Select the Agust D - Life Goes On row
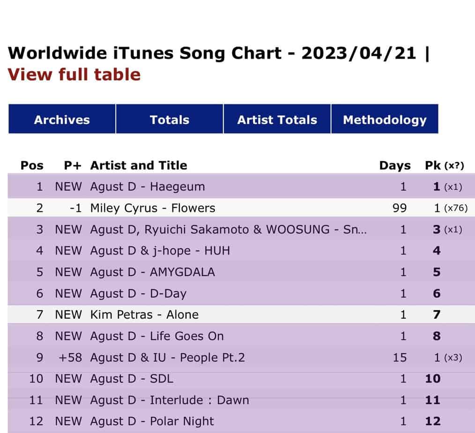Viewport: 475px width, 433px height. click(157, 336)
